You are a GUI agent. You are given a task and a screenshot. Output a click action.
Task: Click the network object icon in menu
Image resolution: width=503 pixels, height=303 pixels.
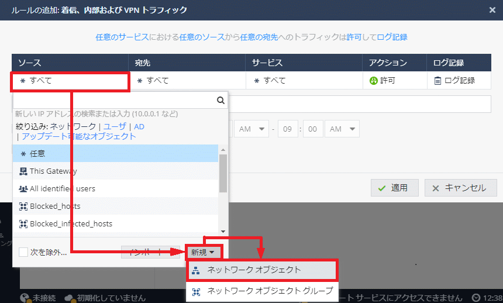[196, 270]
